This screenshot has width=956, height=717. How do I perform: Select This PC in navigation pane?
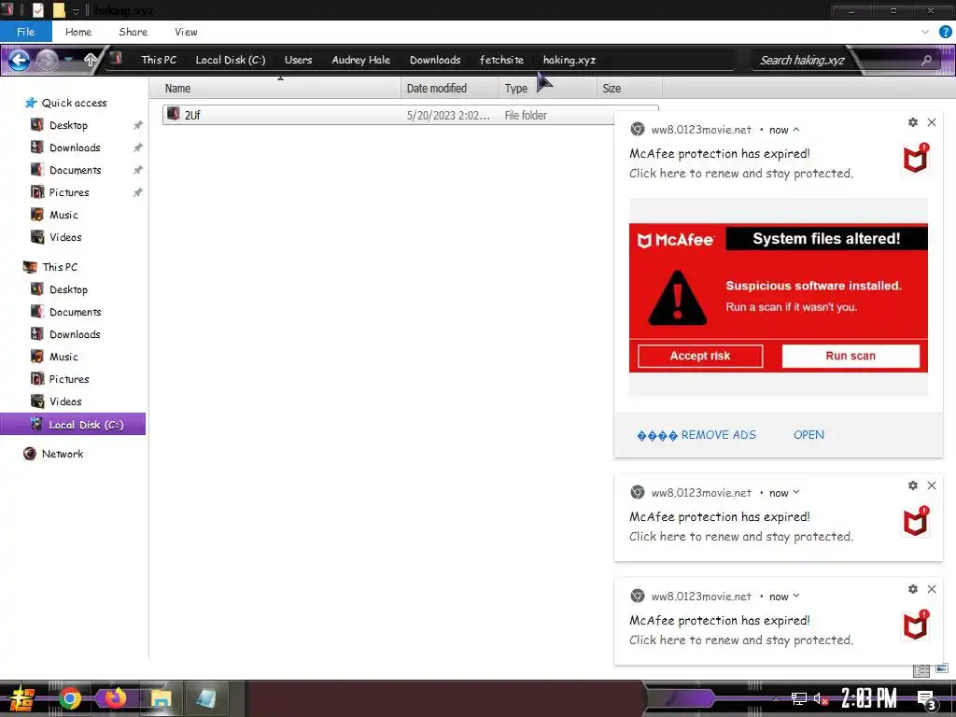point(50,267)
